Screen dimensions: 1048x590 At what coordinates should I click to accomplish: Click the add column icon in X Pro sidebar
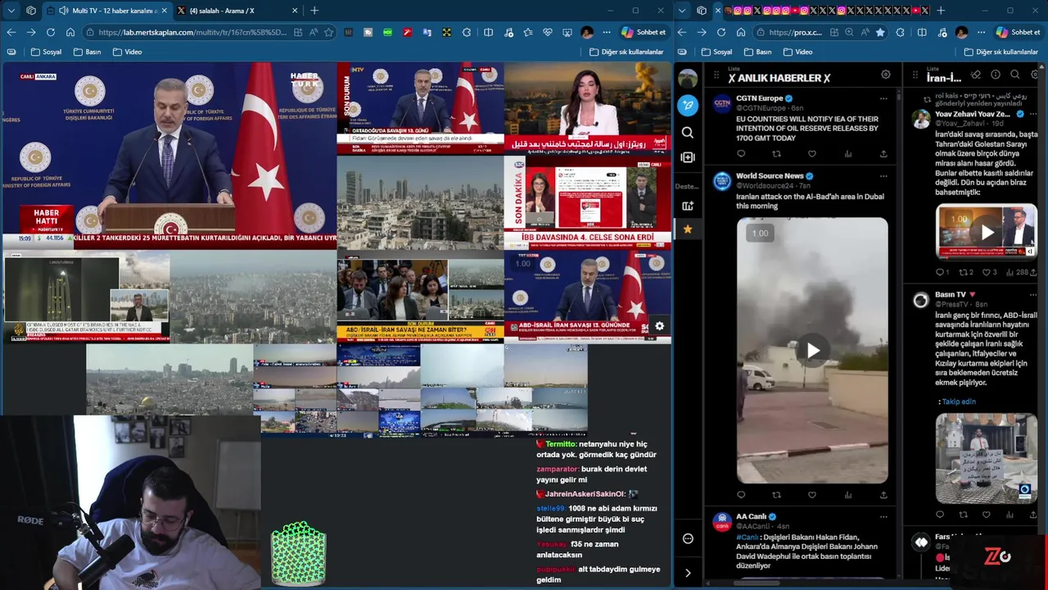688,157
